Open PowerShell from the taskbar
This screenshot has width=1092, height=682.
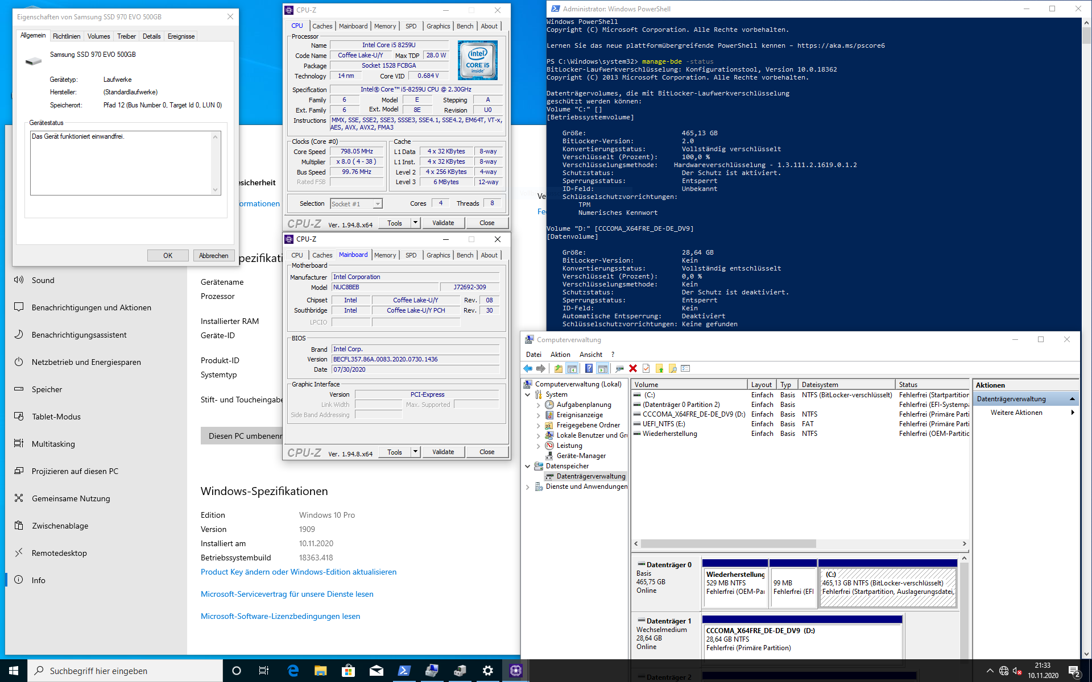[x=404, y=671]
